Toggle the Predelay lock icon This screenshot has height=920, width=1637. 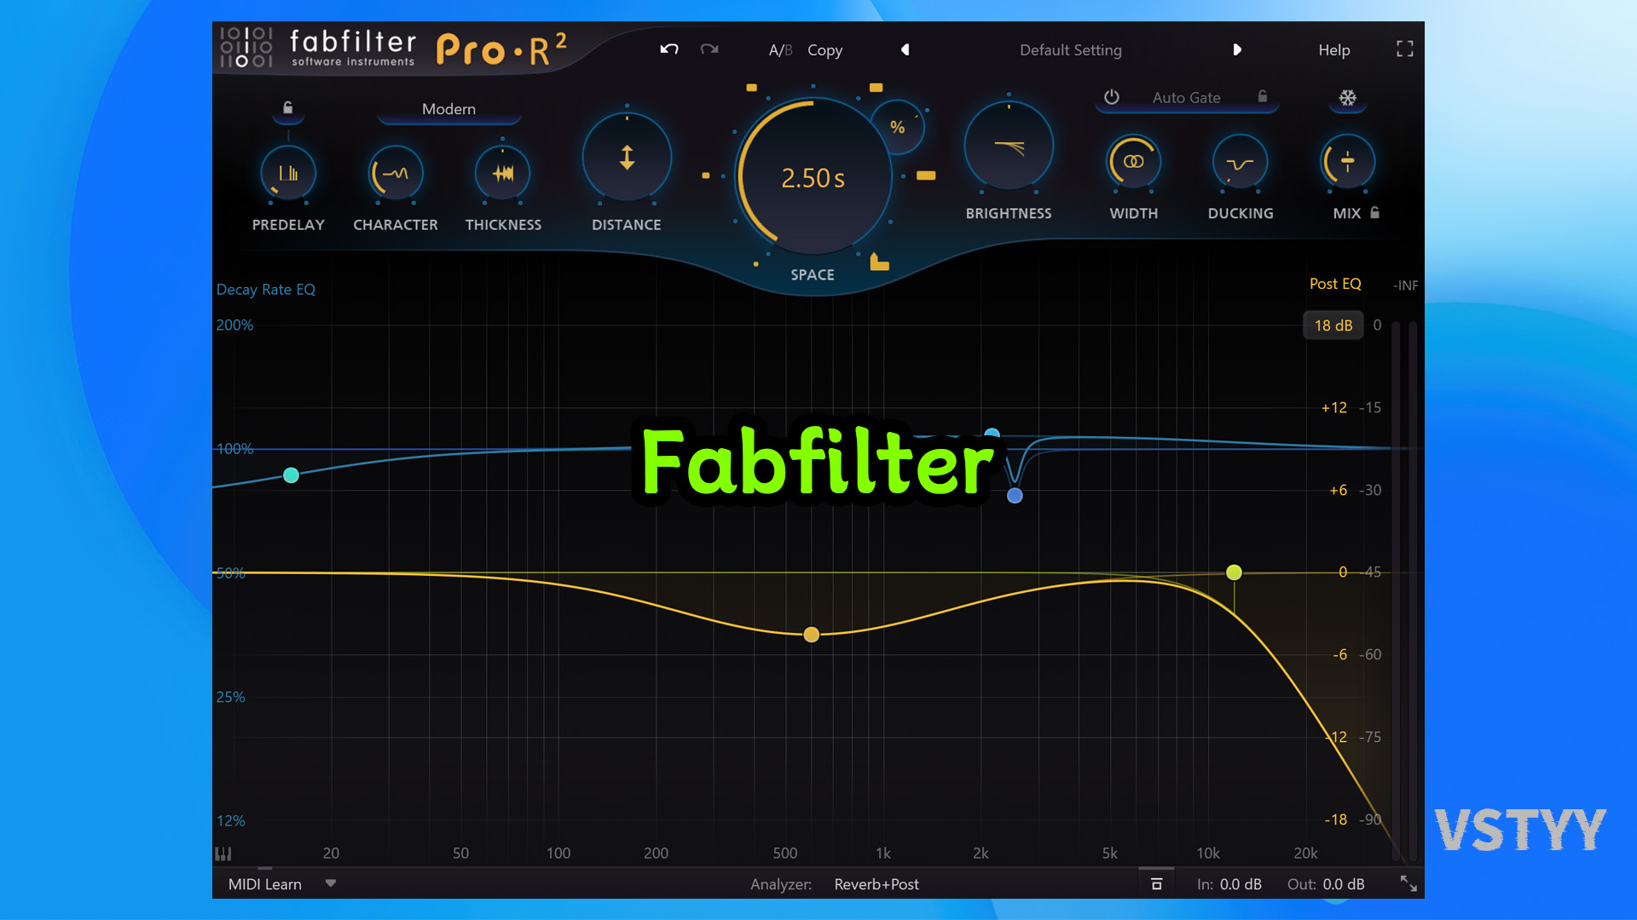click(x=288, y=108)
